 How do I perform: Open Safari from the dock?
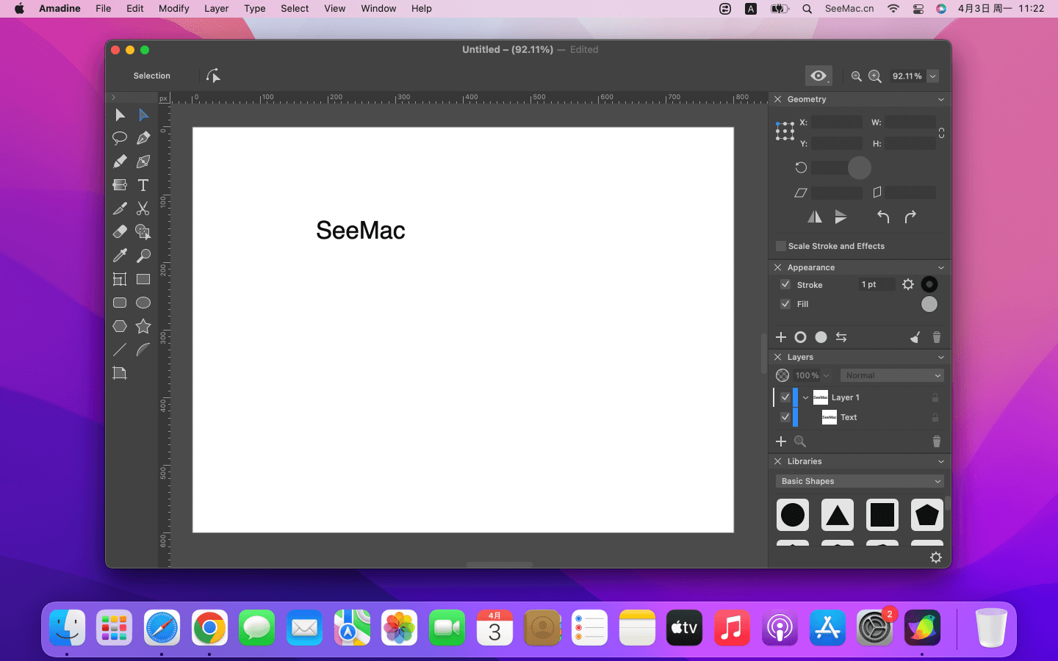pyautogui.click(x=162, y=629)
